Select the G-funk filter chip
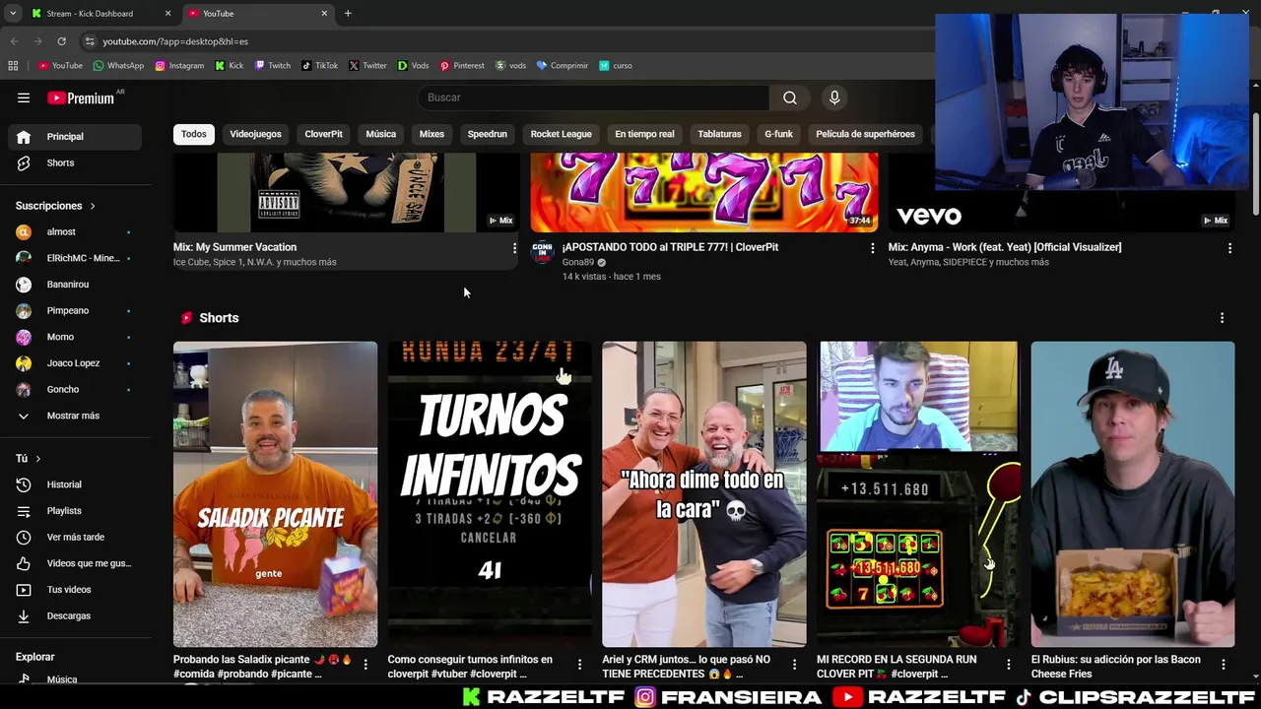1261x709 pixels. [778, 134]
